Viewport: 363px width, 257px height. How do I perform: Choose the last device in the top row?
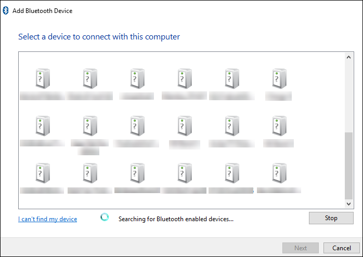pos(279,79)
